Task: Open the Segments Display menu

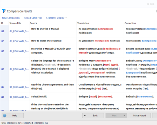Action: click(55, 18)
